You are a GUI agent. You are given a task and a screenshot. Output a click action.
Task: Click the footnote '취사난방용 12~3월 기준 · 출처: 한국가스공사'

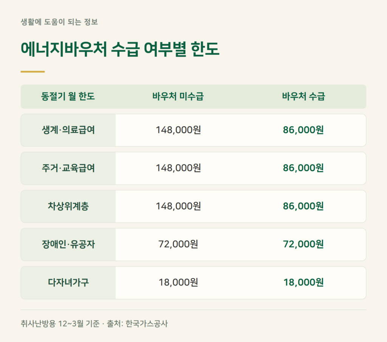(x=94, y=324)
